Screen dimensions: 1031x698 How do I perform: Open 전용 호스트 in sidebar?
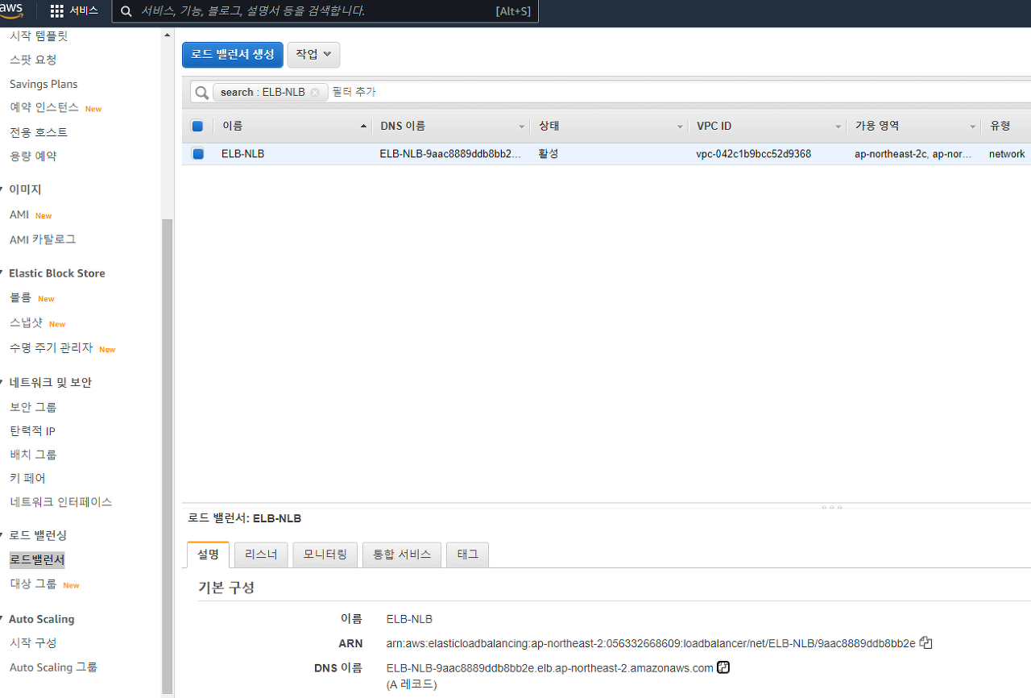click(x=39, y=132)
